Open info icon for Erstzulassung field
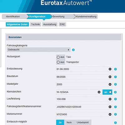This screenshot has width=125, height=125. pos(115,69)
